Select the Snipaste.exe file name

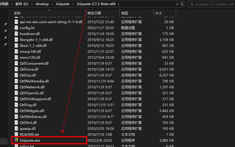(x=30, y=141)
